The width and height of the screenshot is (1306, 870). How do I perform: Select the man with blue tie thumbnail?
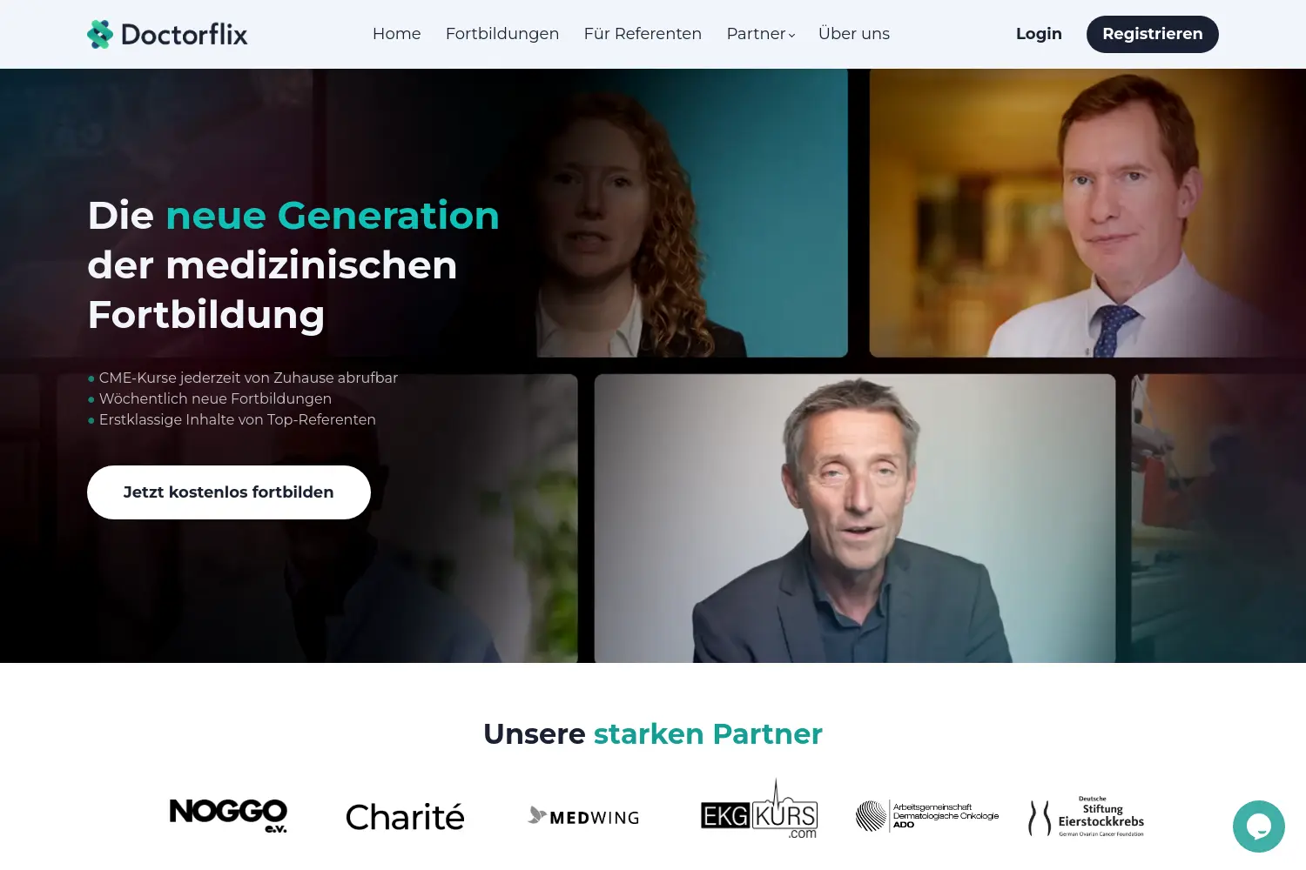1087,213
